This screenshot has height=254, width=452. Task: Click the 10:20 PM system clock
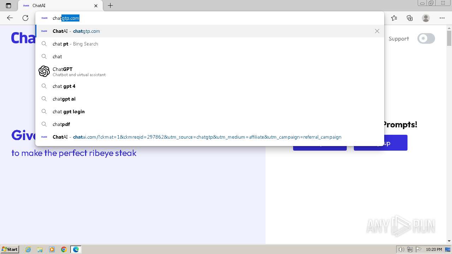tap(434, 249)
